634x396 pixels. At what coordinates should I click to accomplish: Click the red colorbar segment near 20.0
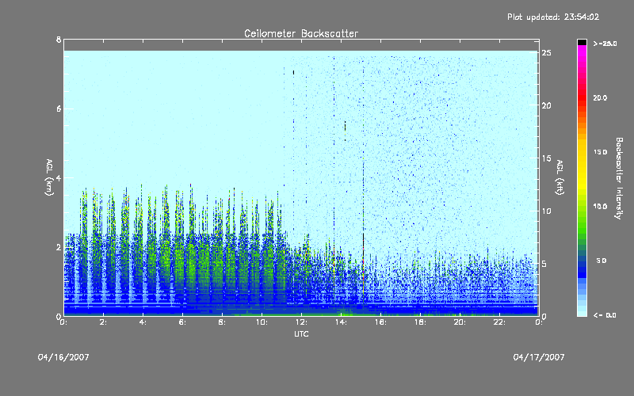click(582, 97)
